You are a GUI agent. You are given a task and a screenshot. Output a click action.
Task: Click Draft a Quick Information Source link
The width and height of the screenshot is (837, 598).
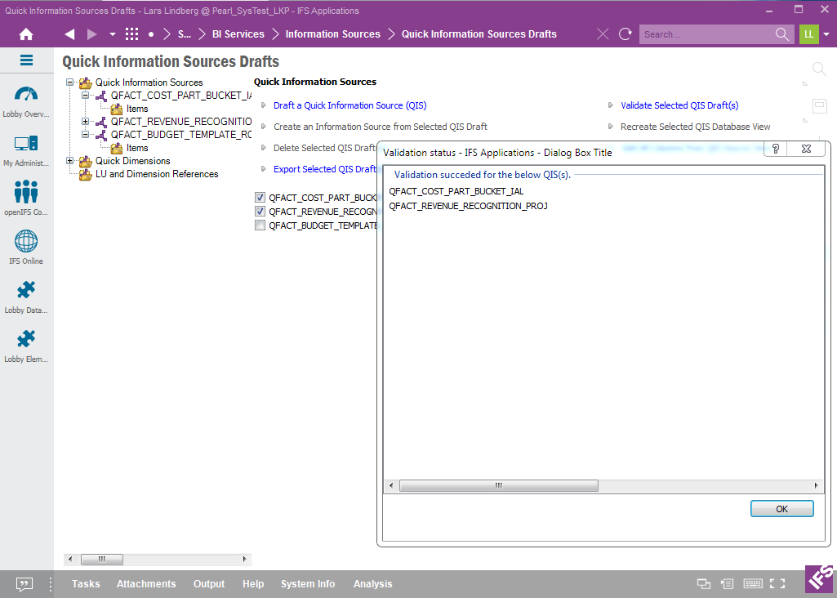[349, 105]
